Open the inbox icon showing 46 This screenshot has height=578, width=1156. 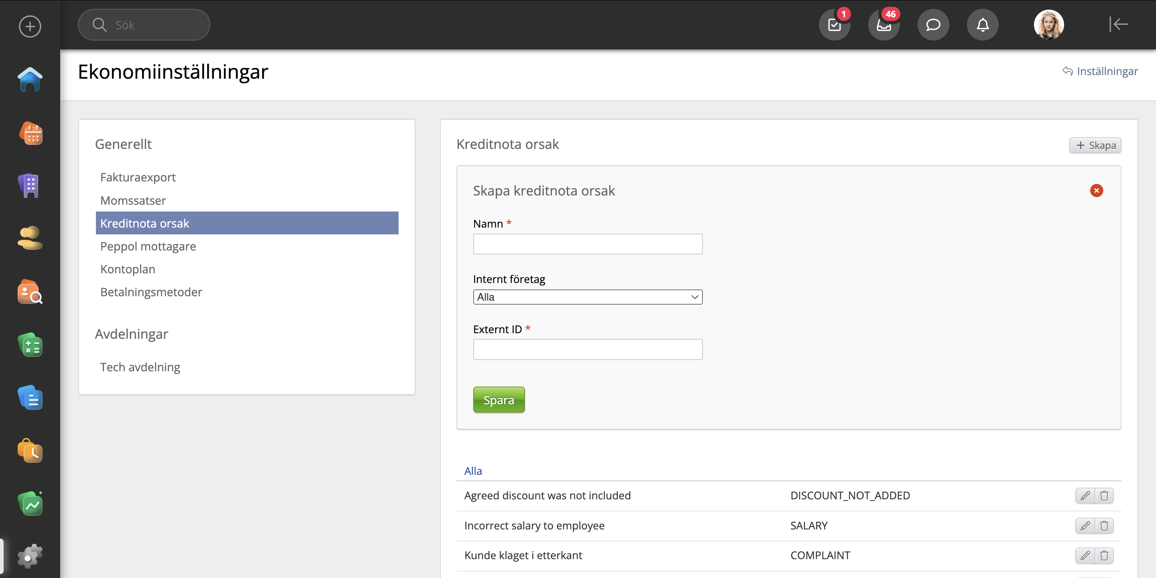(x=883, y=24)
